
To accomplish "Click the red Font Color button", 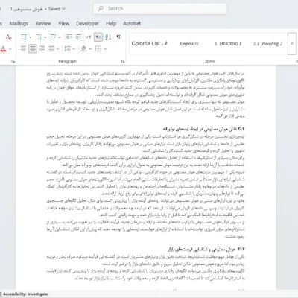I will point(4,48).
